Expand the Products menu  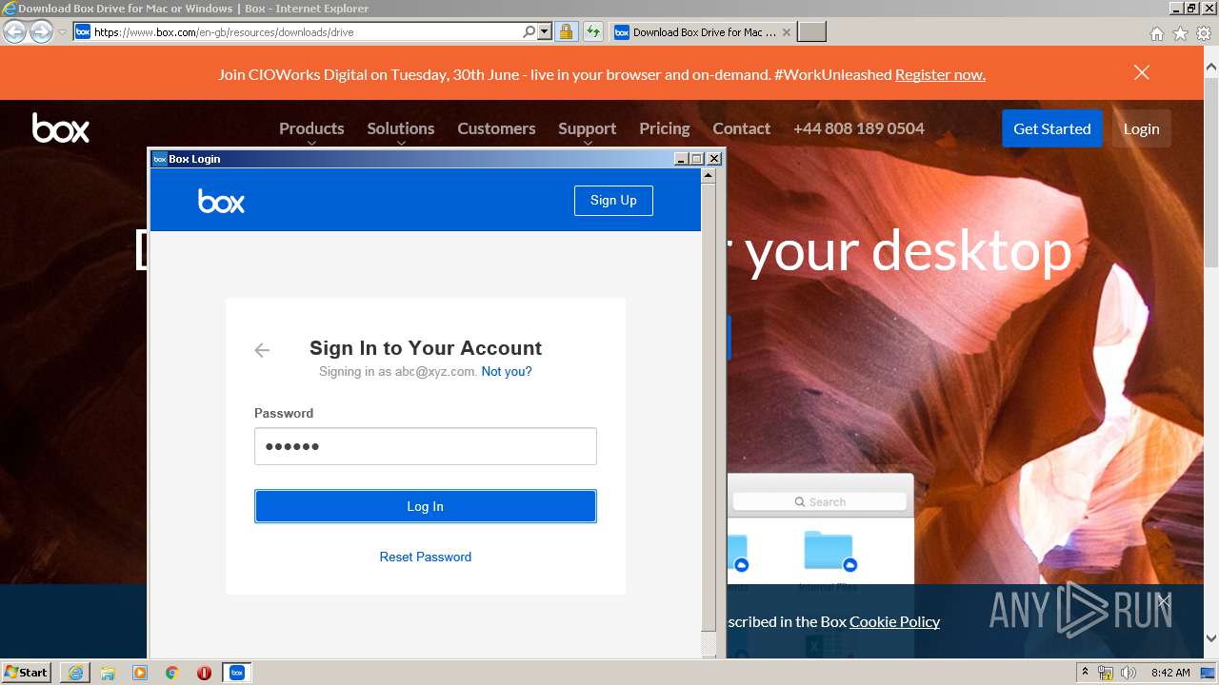[311, 128]
